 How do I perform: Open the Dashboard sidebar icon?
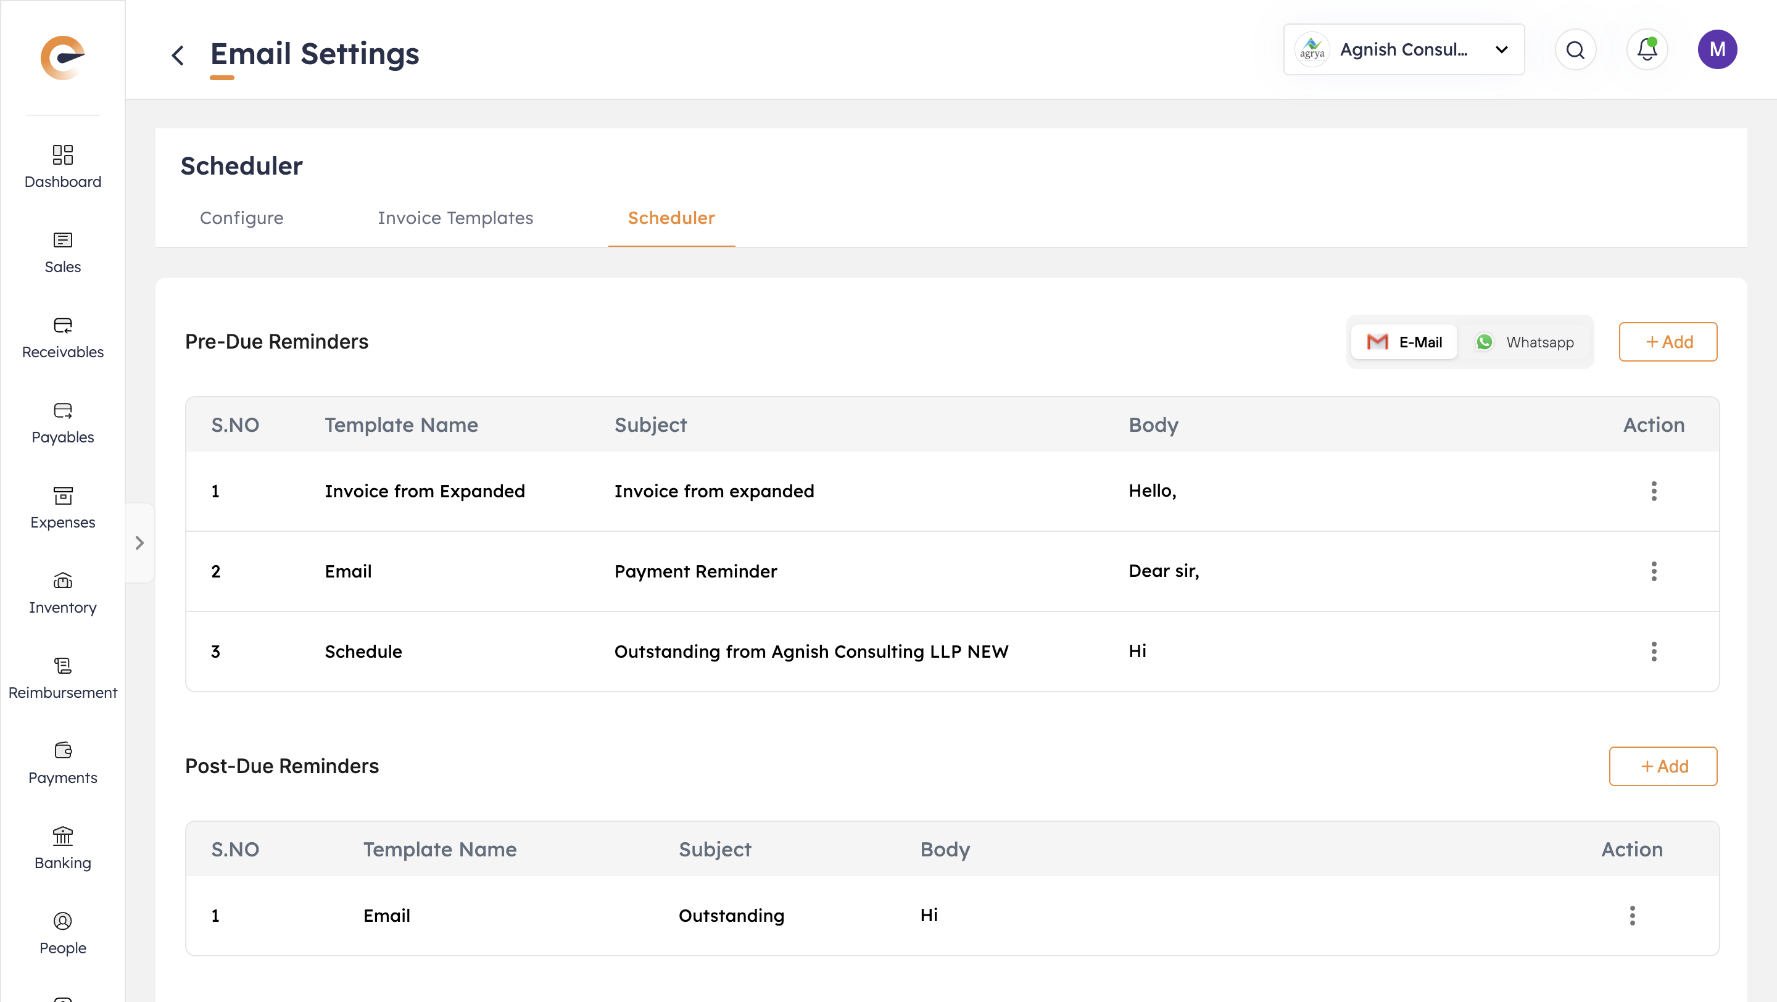(62, 154)
